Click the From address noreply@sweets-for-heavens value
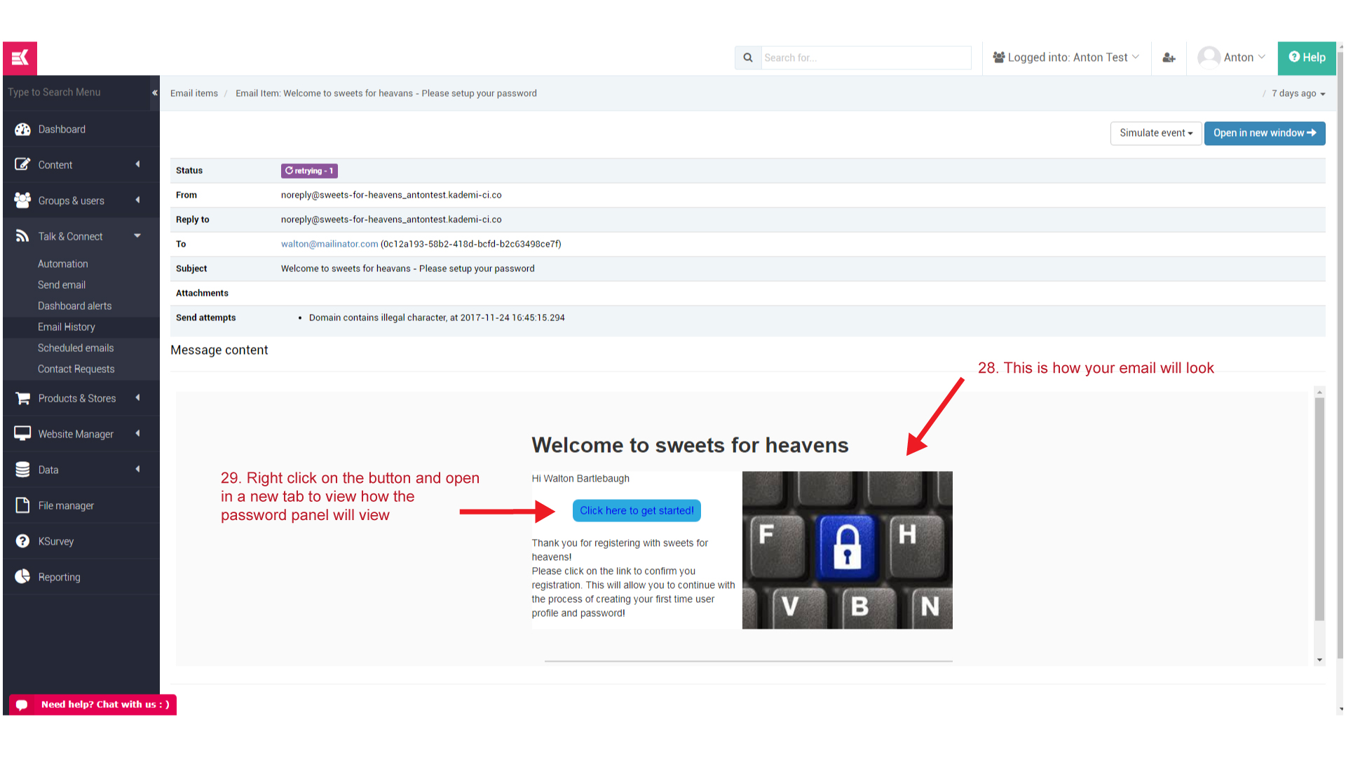Viewport: 1346px width, 757px height. [391, 195]
